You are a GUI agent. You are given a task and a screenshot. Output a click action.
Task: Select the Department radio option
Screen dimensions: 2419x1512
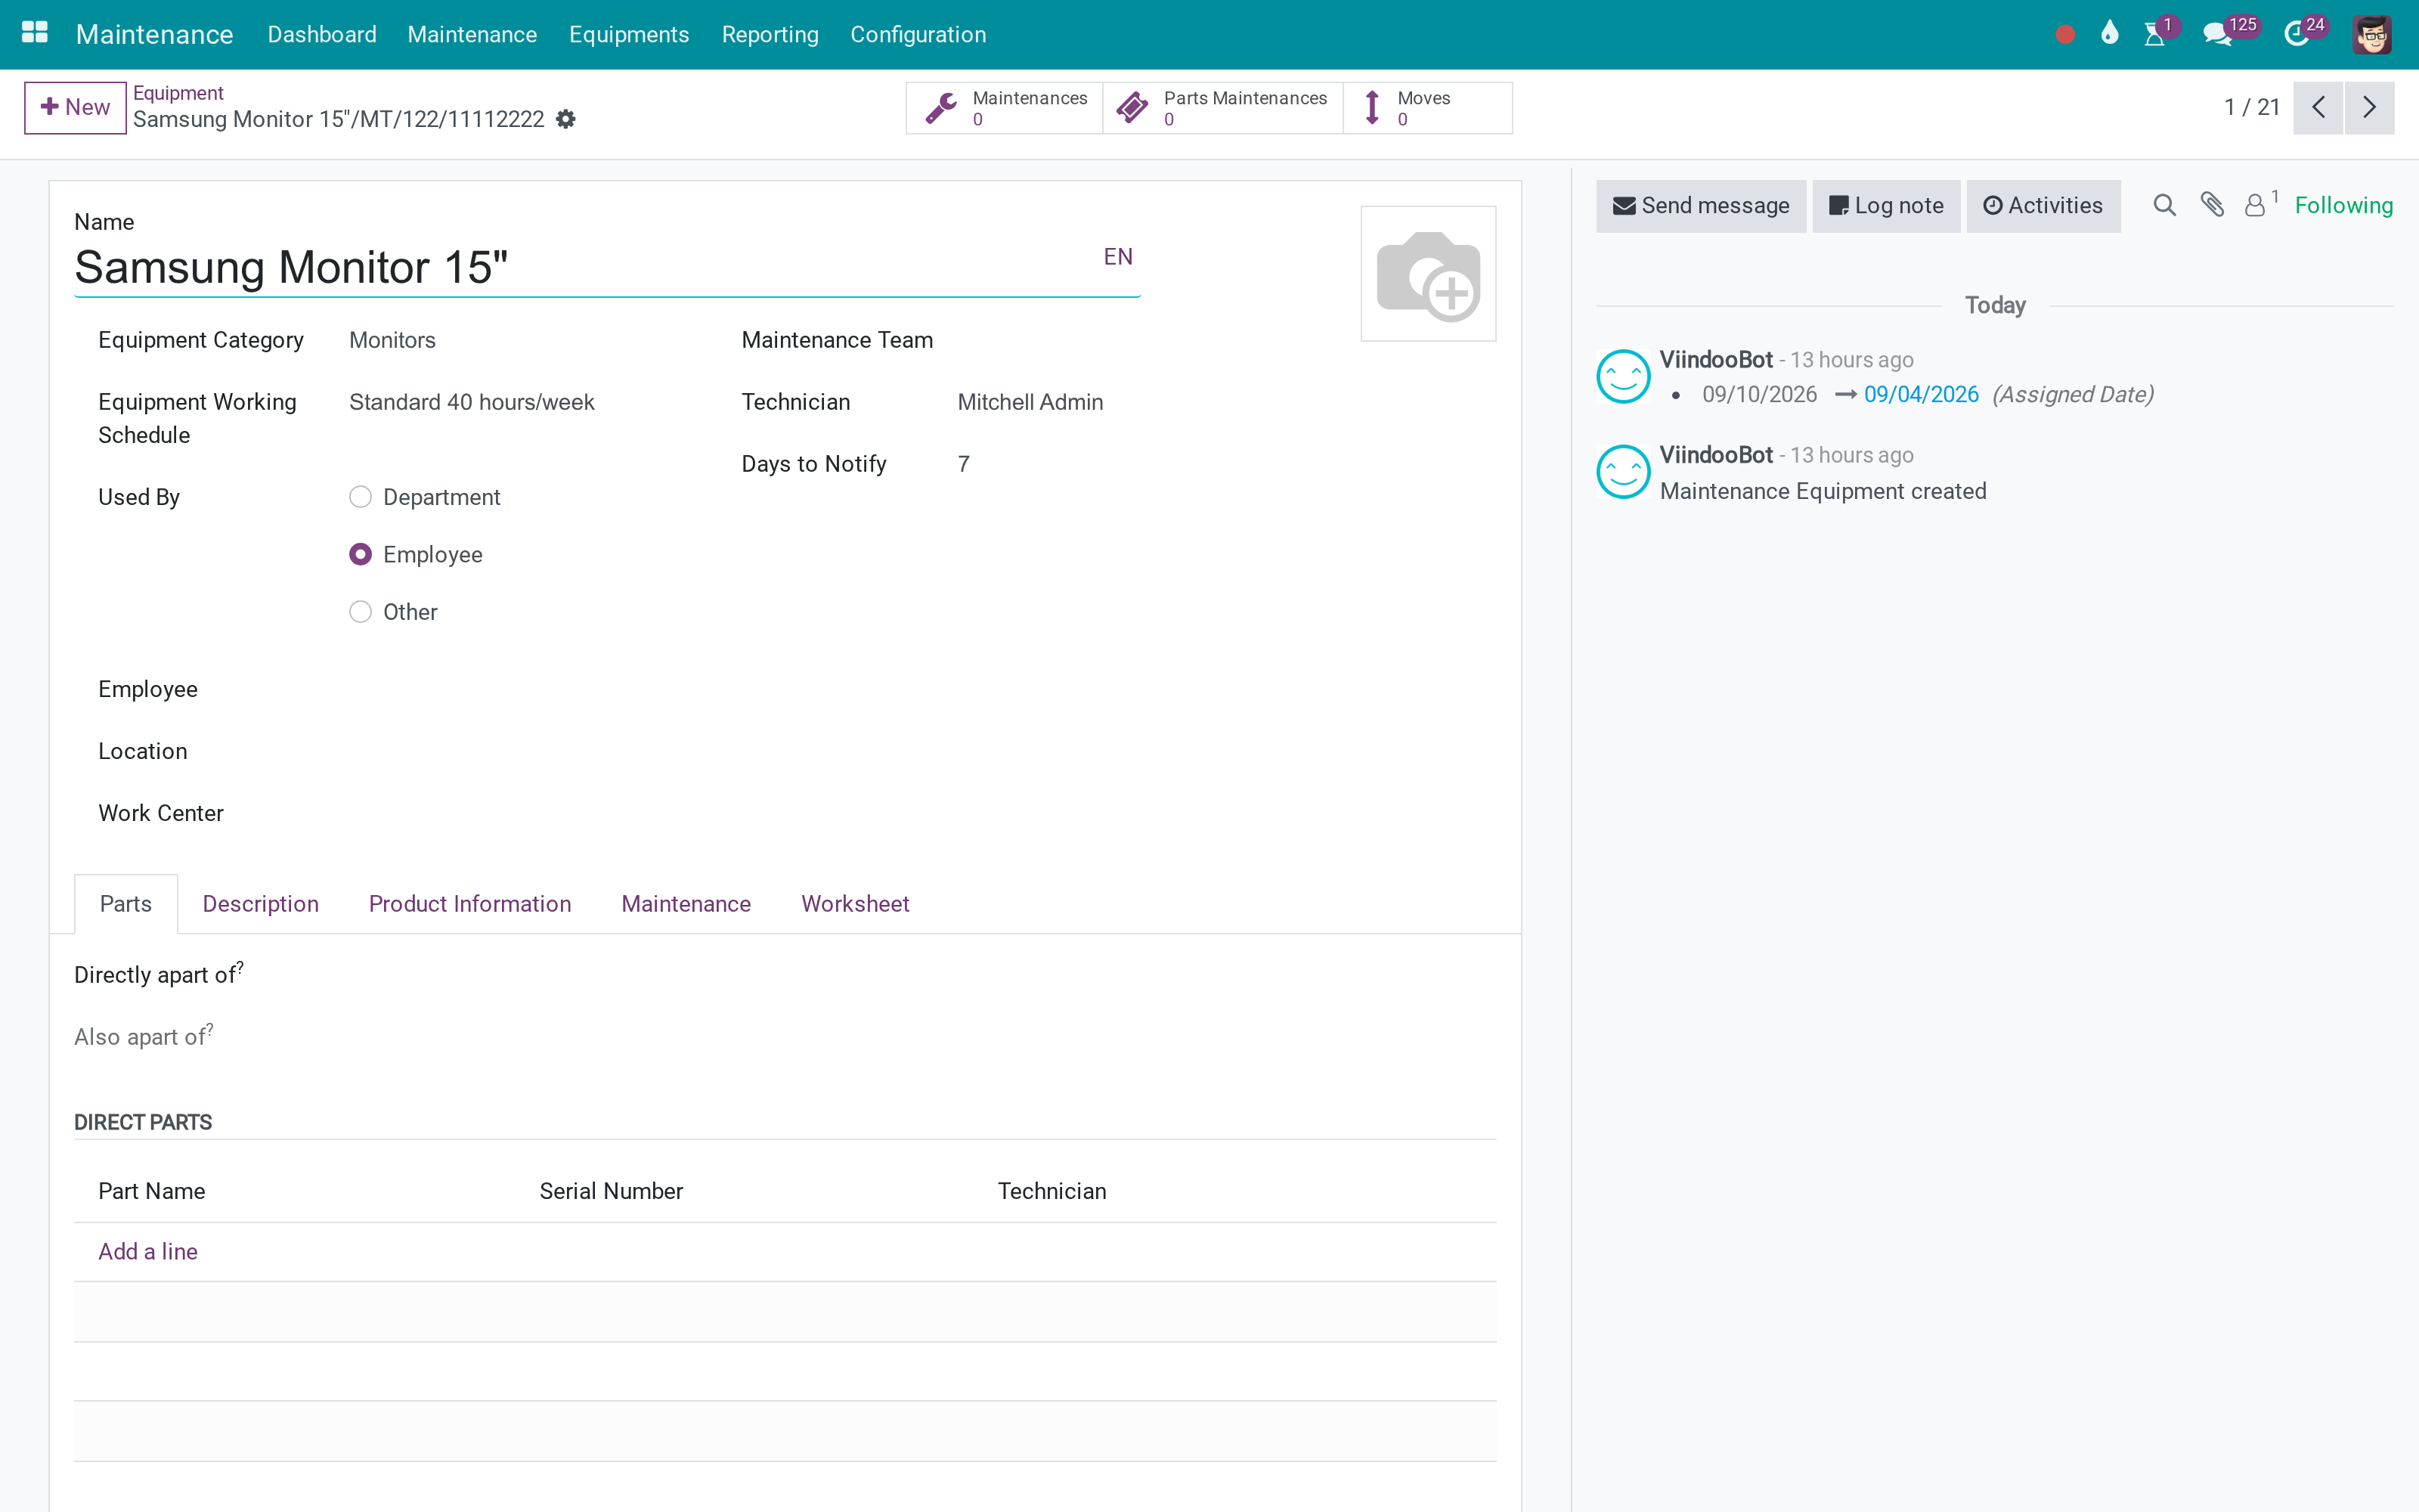pos(360,497)
